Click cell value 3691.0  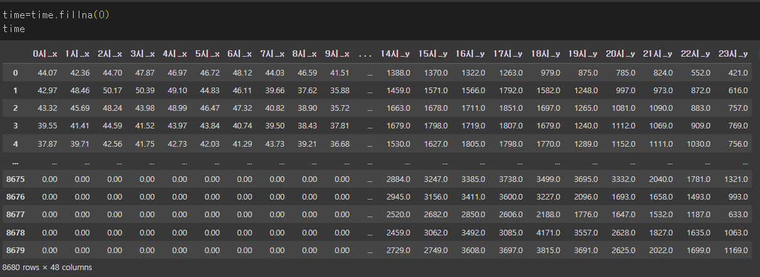coord(586,251)
